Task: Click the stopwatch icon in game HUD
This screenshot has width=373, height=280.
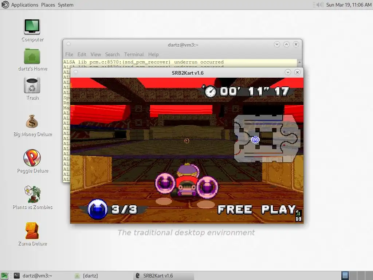Action: (x=210, y=92)
